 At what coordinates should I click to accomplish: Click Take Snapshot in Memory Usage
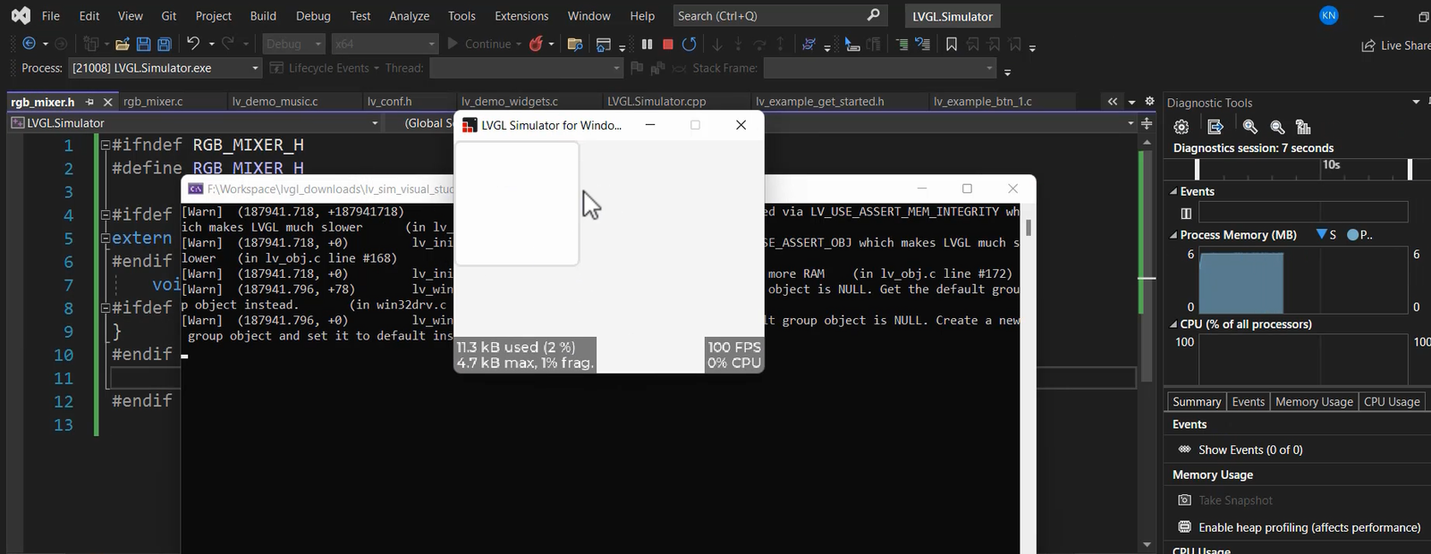click(x=1235, y=500)
